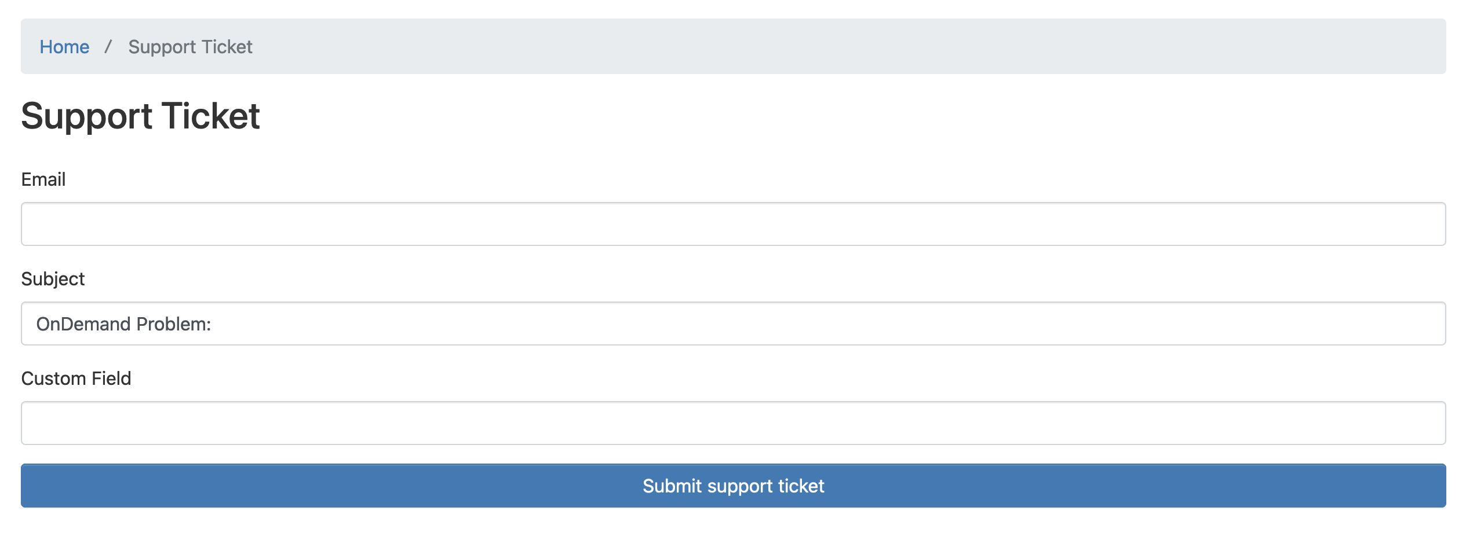This screenshot has height=544, width=1466.
Task: Select the Support Ticket breadcrumb item
Action: tap(190, 47)
